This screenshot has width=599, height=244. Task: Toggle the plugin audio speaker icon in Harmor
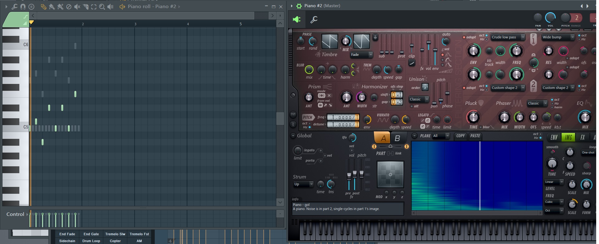click(x=296, y=19)
